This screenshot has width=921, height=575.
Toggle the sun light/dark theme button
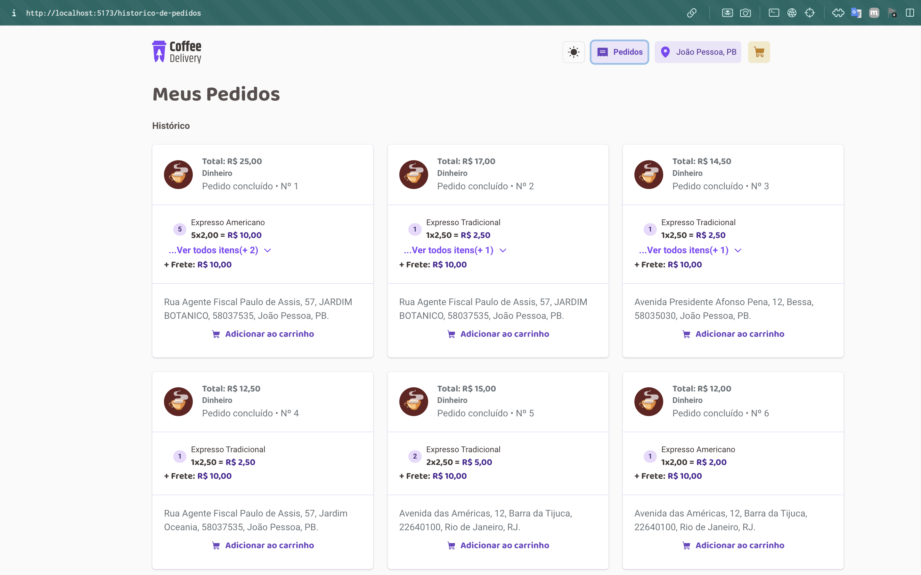574,52
